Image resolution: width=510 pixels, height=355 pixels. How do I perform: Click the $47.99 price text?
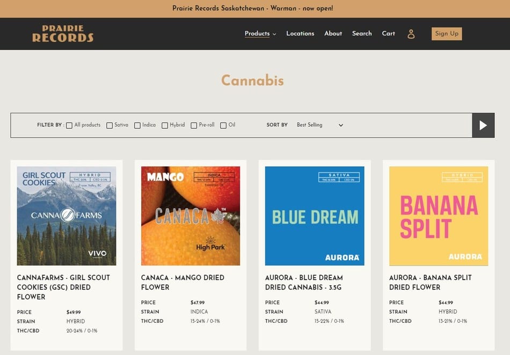point(198,302)
